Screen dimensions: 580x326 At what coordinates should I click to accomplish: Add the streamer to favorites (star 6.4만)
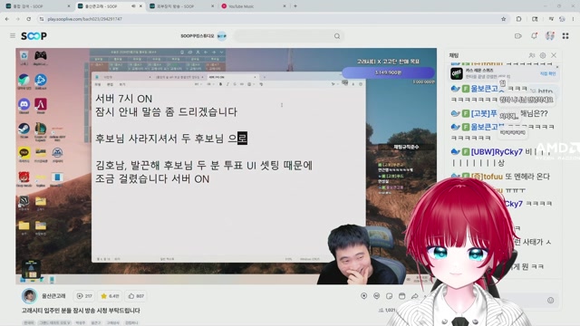(x=111, y=296)
